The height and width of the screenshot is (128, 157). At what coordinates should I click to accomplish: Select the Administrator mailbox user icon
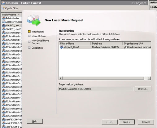pos(4,18)
